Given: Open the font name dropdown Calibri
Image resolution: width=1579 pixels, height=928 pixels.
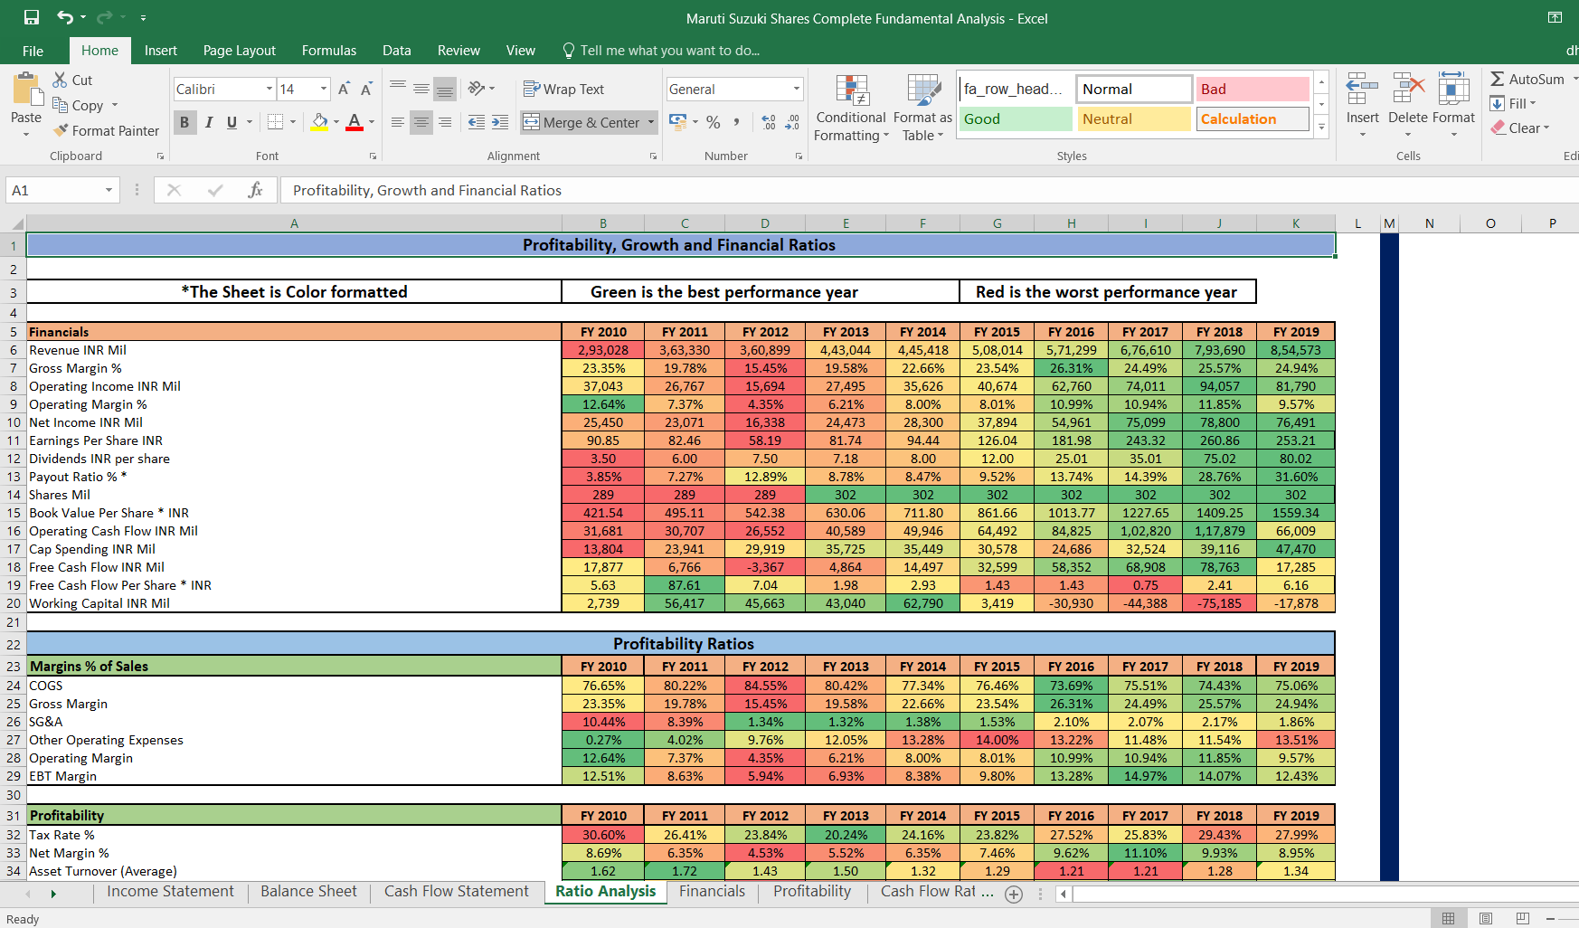Looking at the screenshot, I should pyautogui.click(x=269, y=89).
